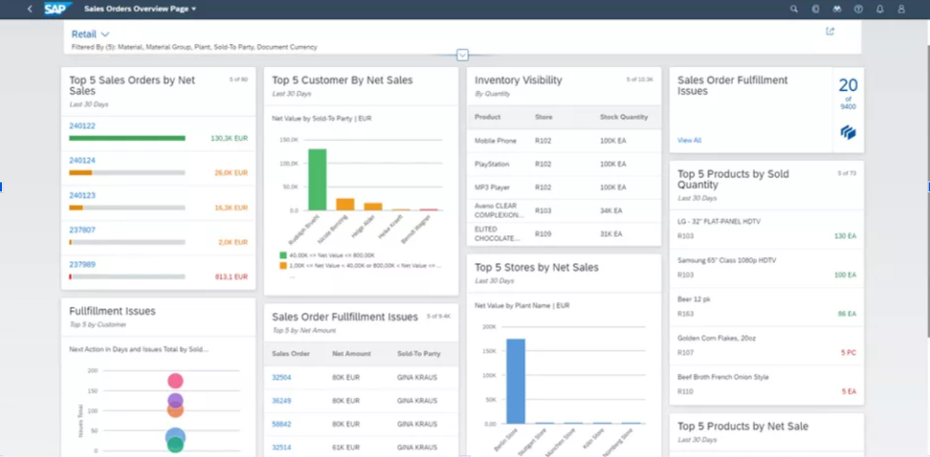Click the Stock Quantity column header
This screenshot has width=930, height=457.
(623, 117)
